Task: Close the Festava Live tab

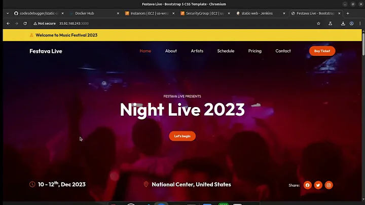Action: point(339,14)
